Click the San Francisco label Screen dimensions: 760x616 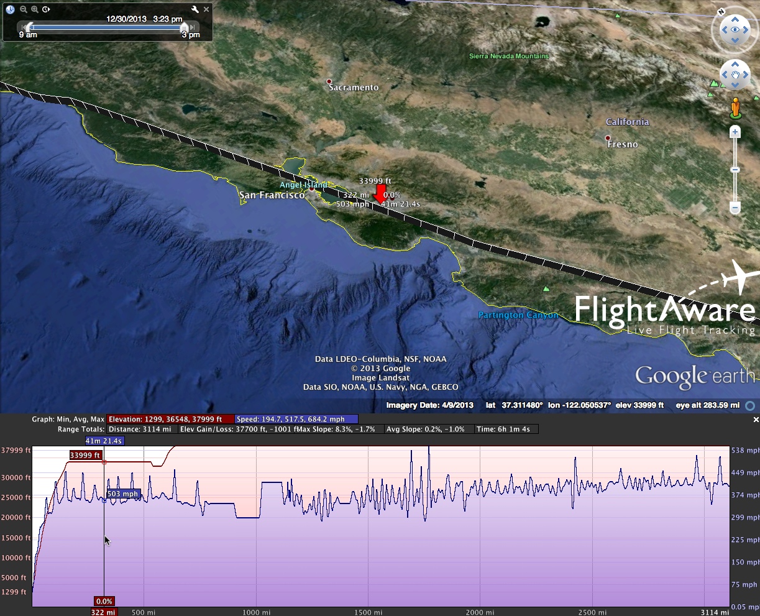272,195
